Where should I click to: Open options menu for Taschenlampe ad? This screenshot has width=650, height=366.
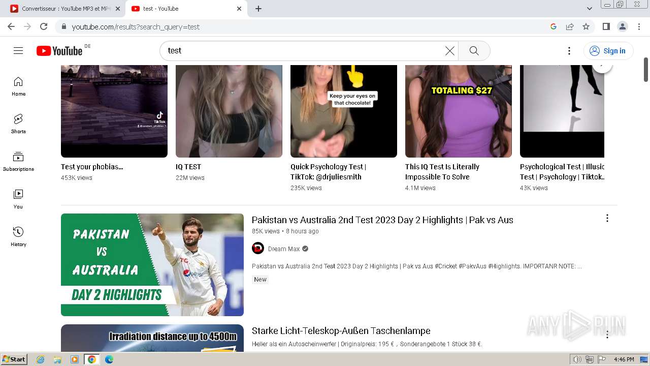(x=607, y=334)
